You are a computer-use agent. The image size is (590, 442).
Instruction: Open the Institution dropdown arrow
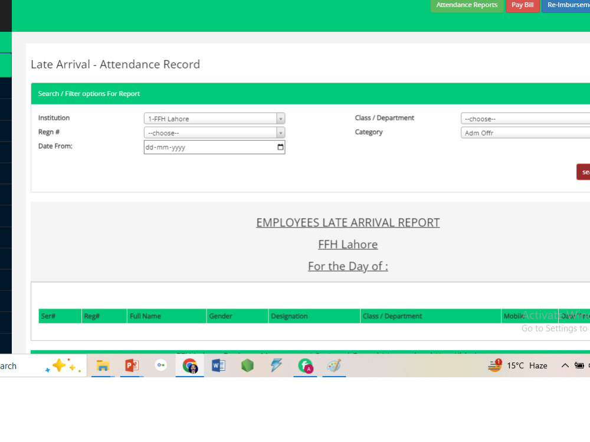coord(281,119)
